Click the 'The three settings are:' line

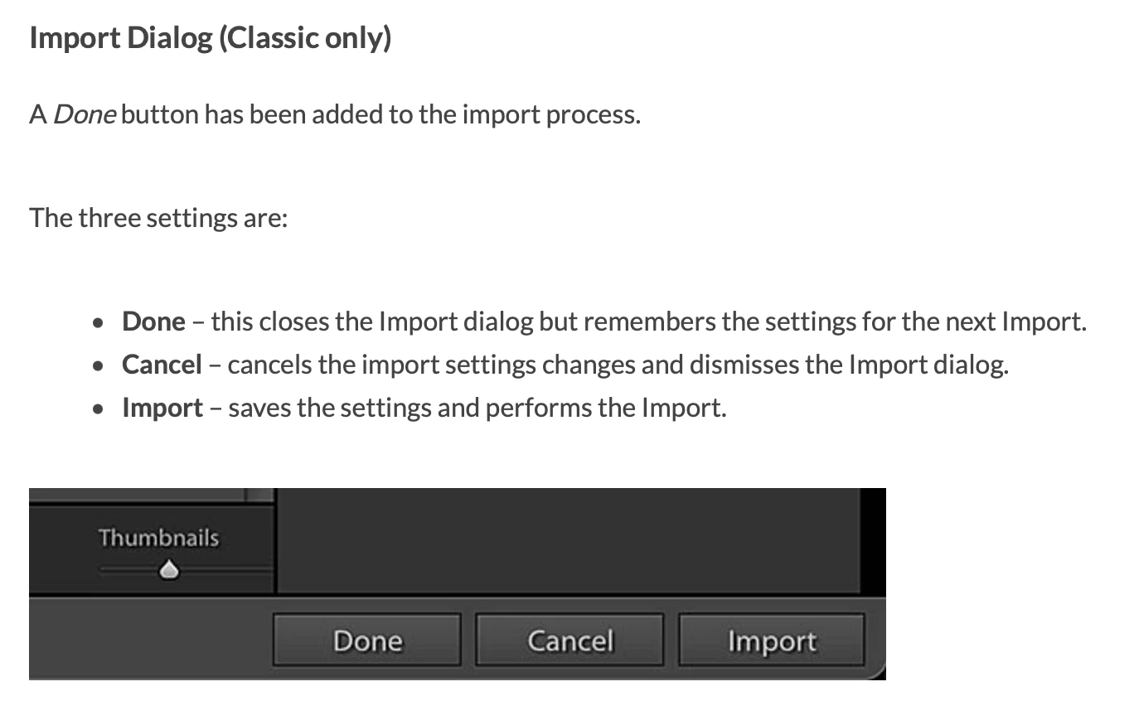[x=158, y=218]
